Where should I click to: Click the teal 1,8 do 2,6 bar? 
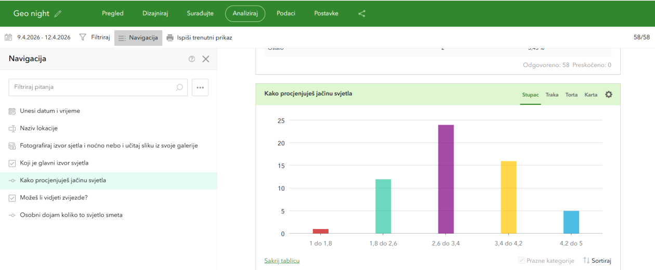click(x=383, y=207)
